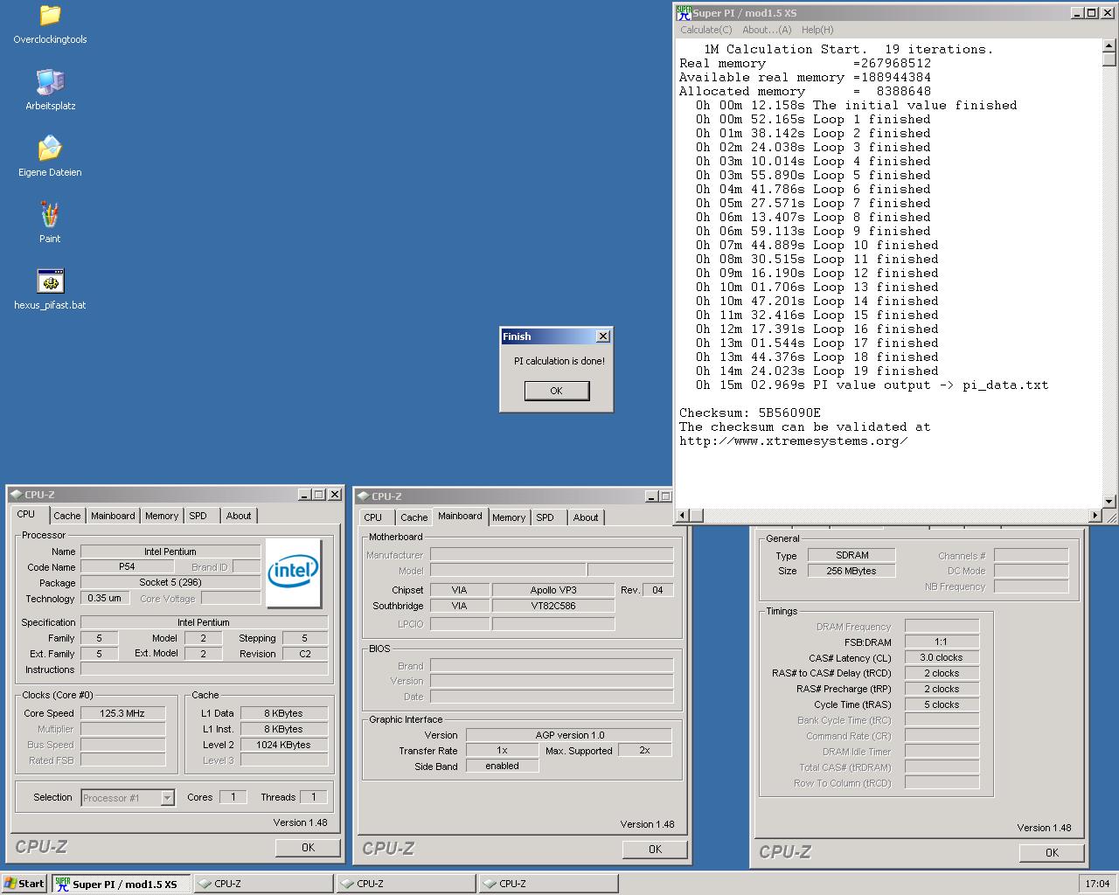1119x895 pixels.
Task: Switch to Cache tab in left CPU-Z window
Action: [x=67, y=516]
